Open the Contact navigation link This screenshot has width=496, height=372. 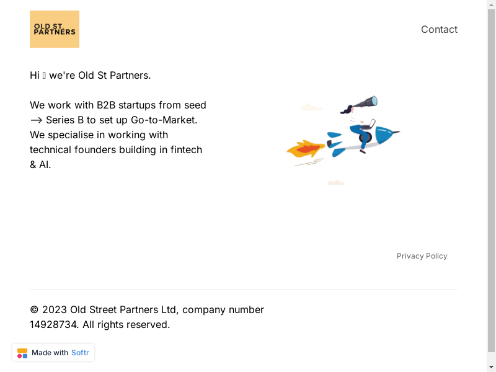point(439,29)
